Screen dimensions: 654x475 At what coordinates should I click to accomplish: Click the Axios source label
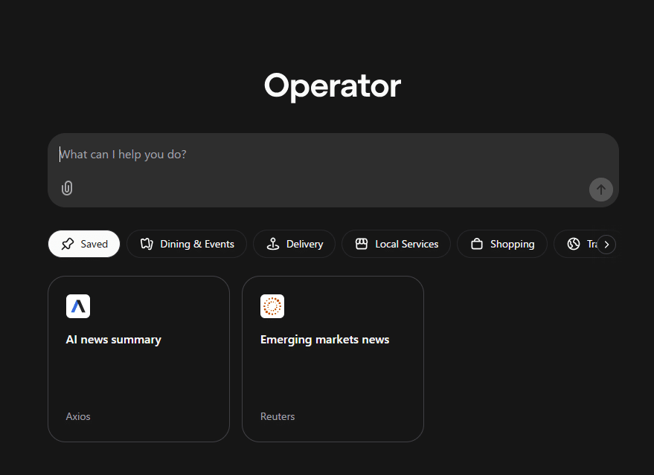pyautogui.click(x=78, y=416)
